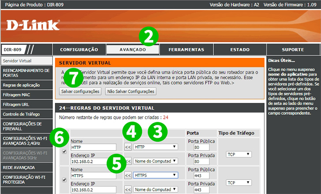Image resolution: width=321 pixels, height=194 pixels.
Task: Click Porta Pública field with value 443
Action: coord(201,176)
